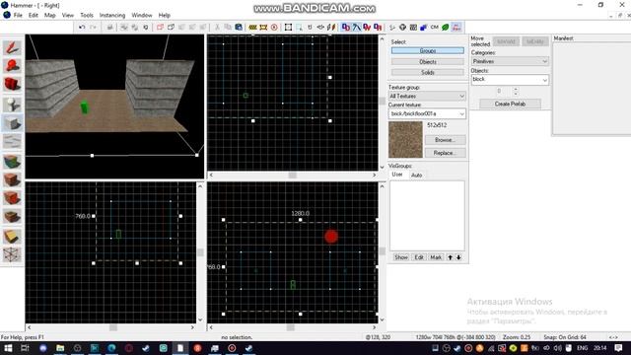631x355 pixels.
Task: Increase the faces stepper value
Action: click(x=516, y=89)
